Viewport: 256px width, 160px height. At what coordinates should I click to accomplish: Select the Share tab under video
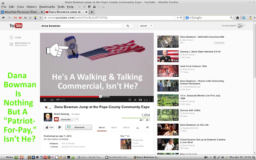click(114, 128)
